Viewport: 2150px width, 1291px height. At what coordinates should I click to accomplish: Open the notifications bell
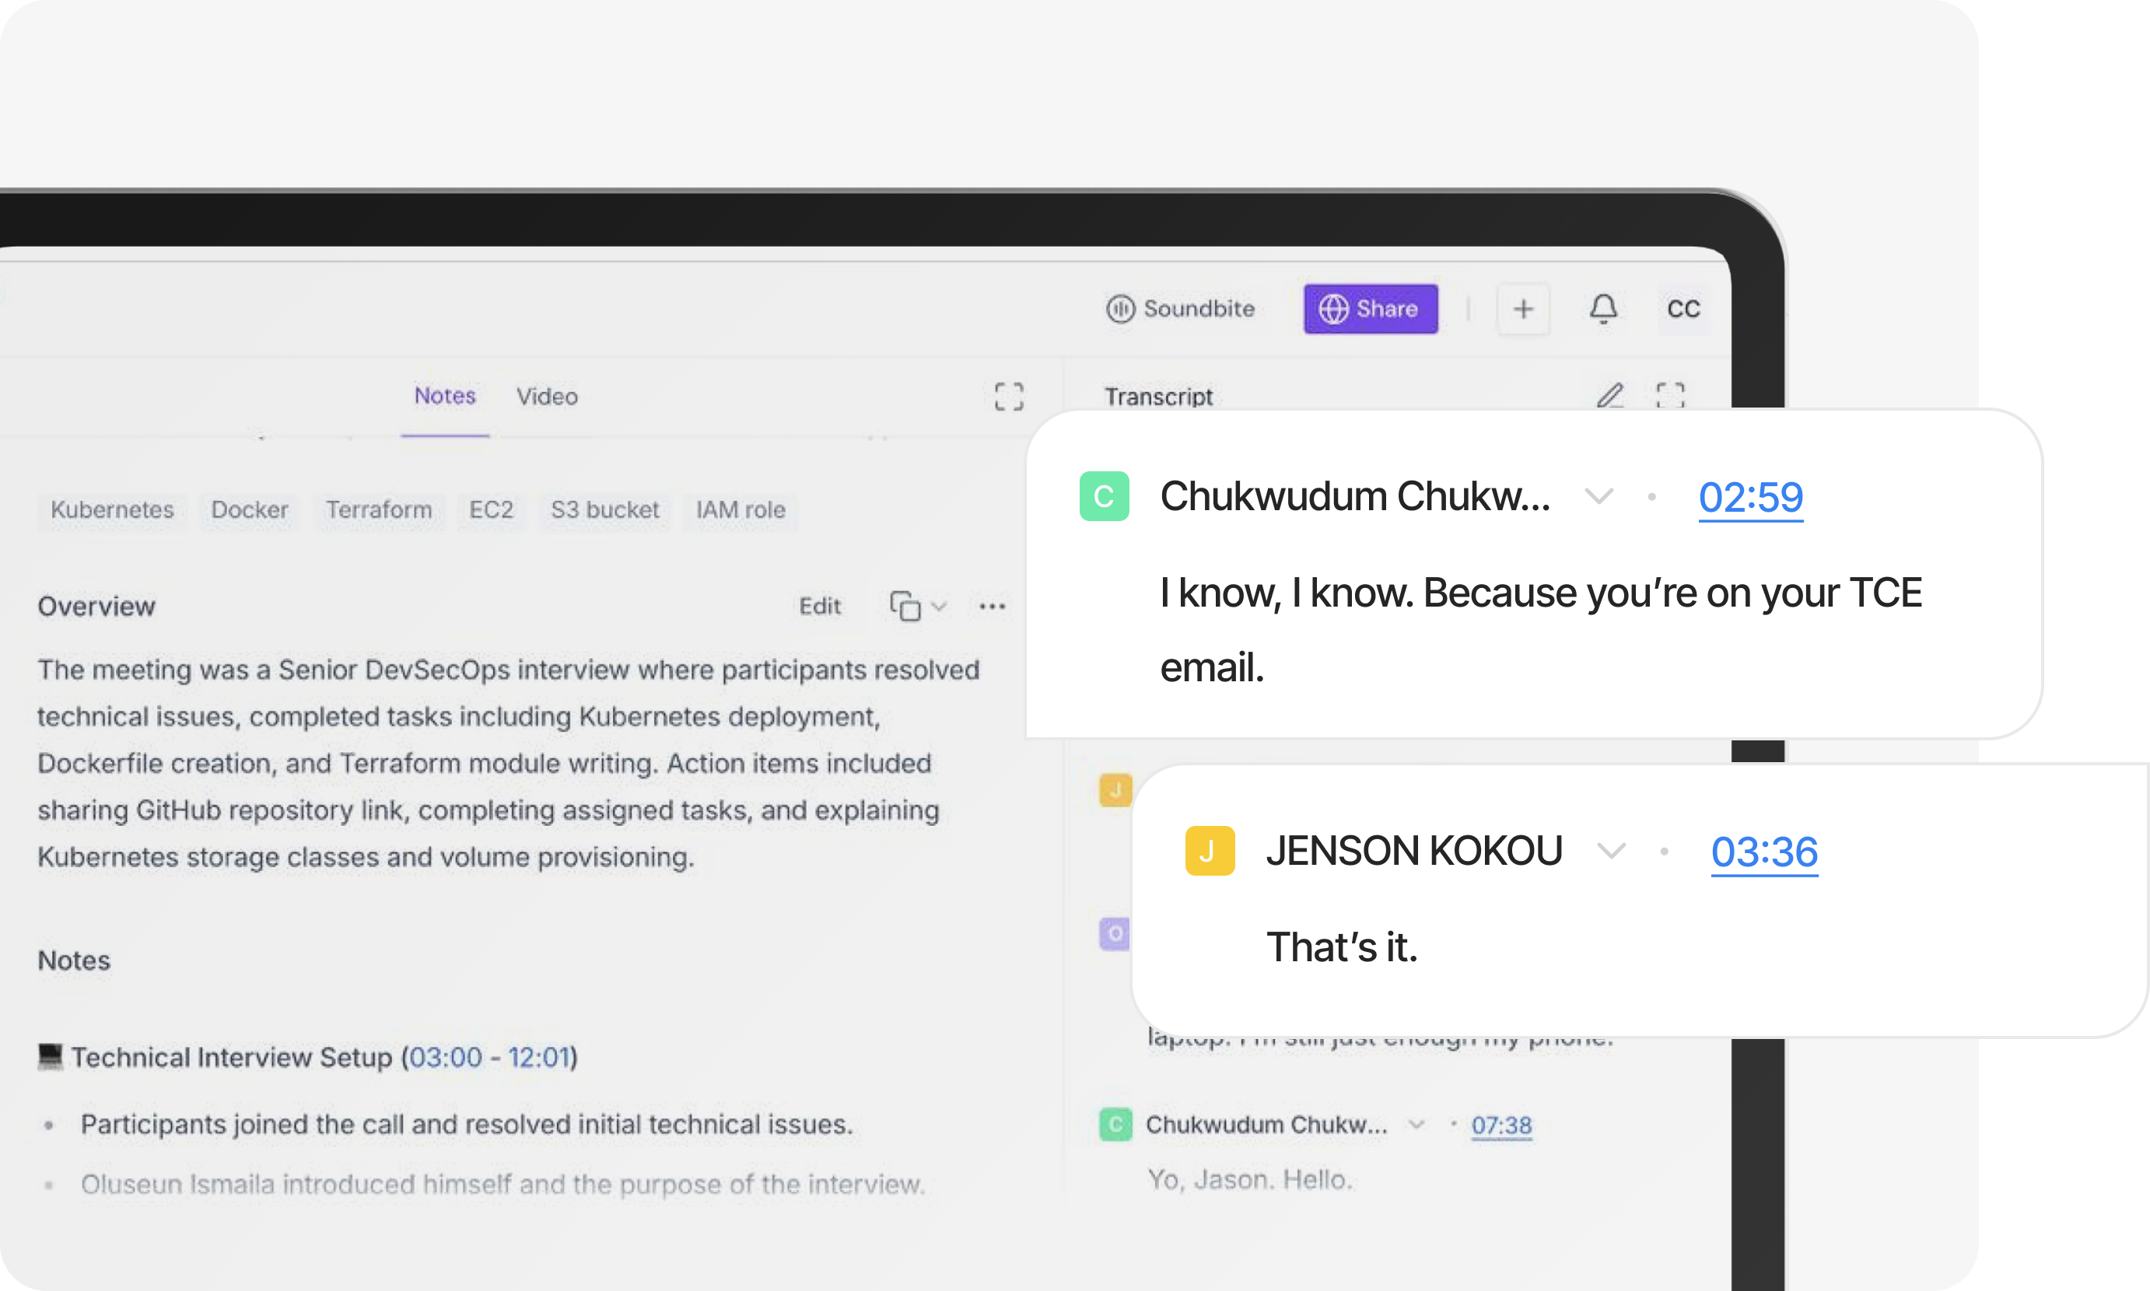click(1604, 309)
